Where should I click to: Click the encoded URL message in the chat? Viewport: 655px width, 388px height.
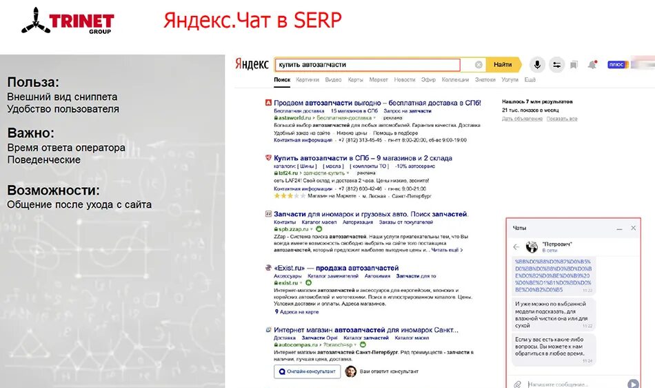[553, 275]
